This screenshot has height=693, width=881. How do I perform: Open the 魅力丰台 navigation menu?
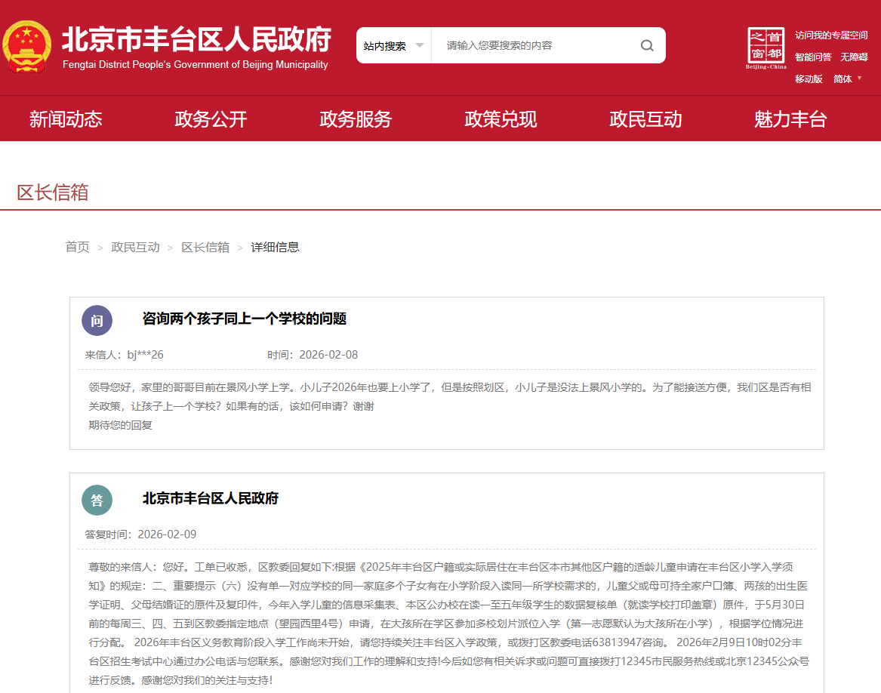790,119
